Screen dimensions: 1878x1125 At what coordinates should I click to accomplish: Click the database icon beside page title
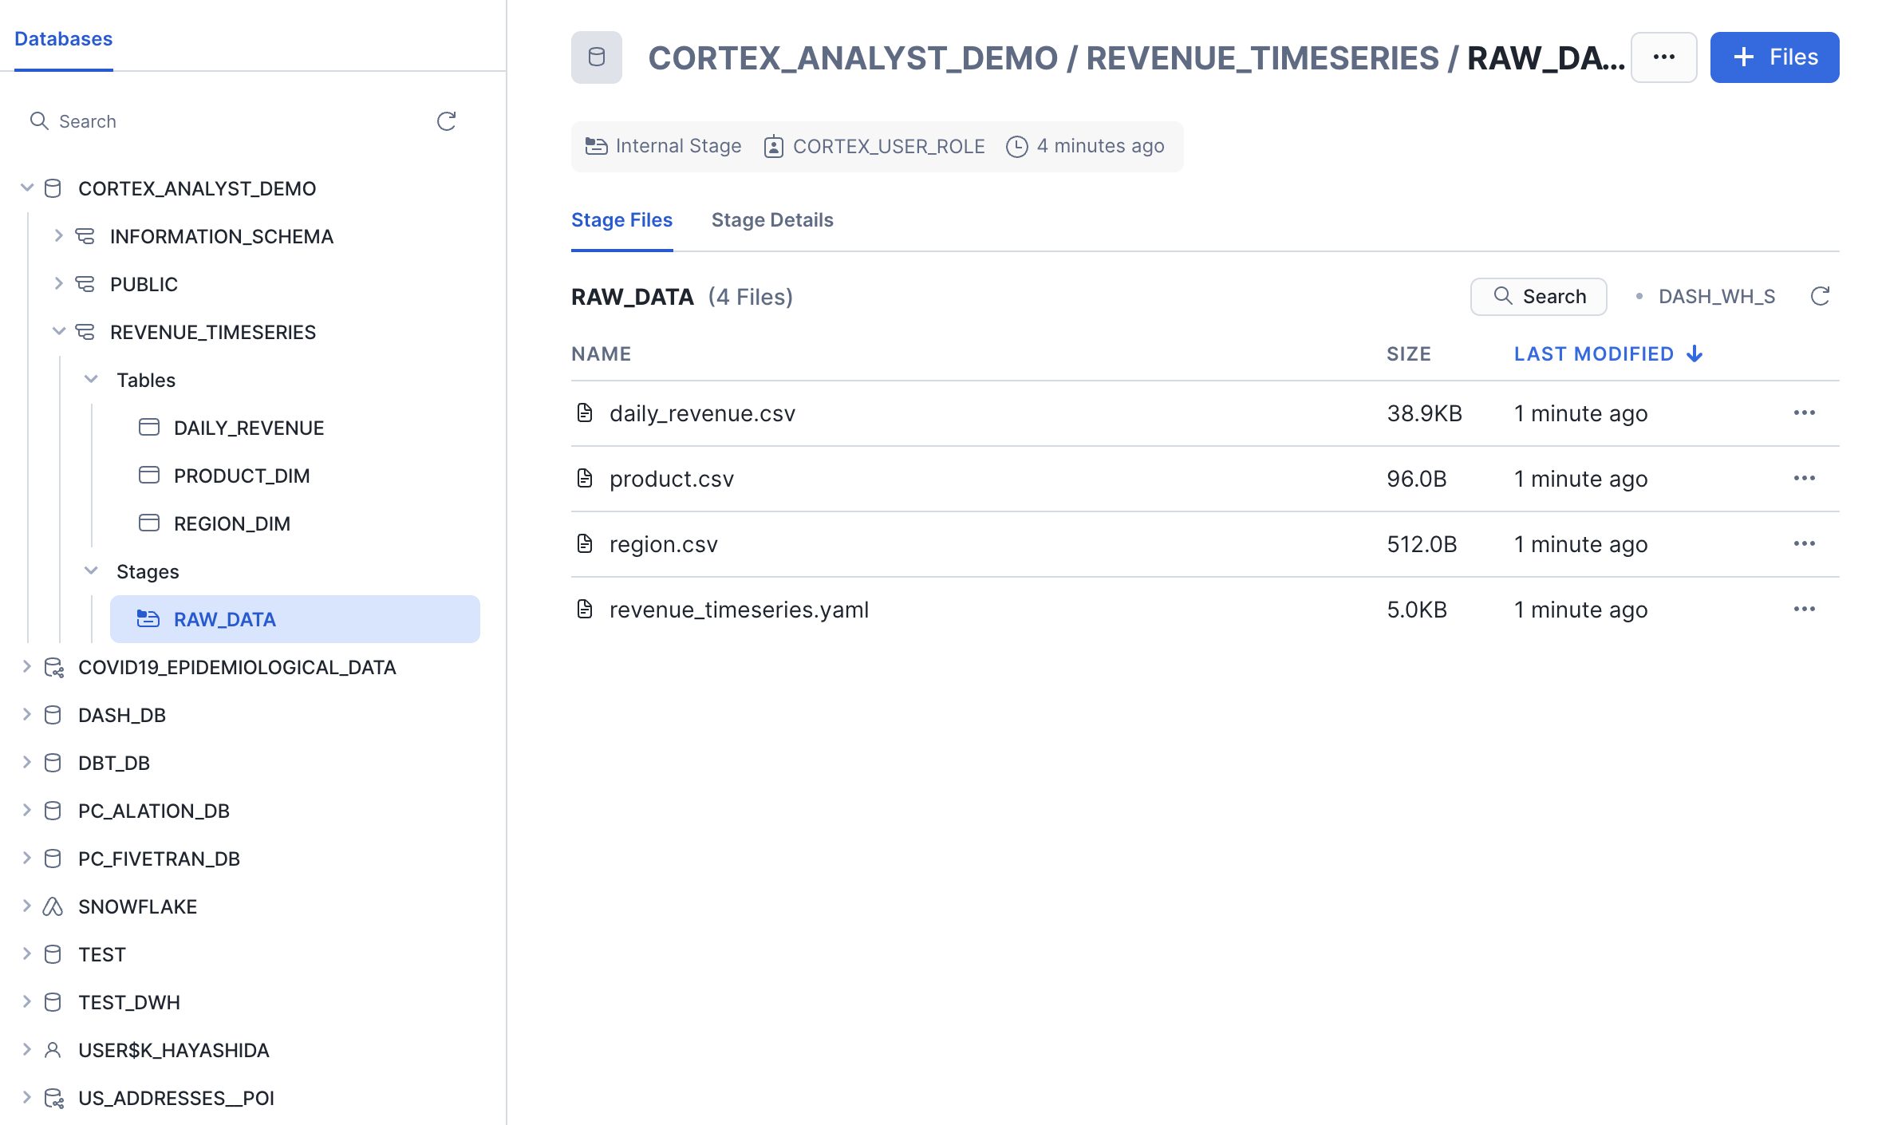[596, 57]
